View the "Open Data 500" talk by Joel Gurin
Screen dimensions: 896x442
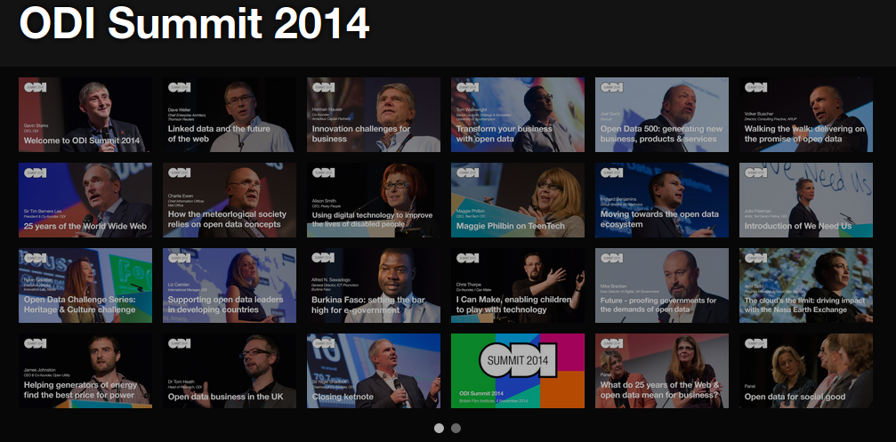[x=662, y=115]
